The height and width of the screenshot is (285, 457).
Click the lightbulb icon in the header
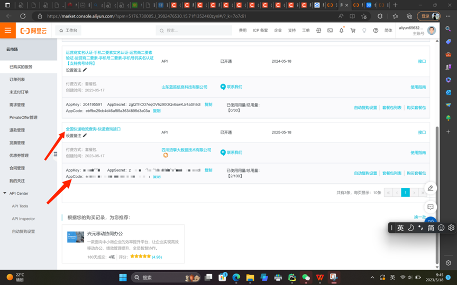[364, 30]
